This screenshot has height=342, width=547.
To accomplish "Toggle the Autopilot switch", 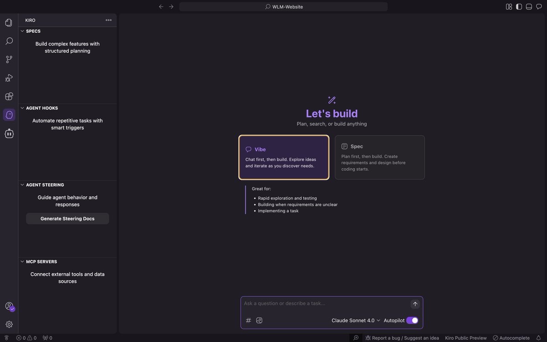I will point(412,321).
